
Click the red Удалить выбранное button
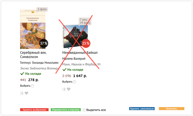(34, 110)
